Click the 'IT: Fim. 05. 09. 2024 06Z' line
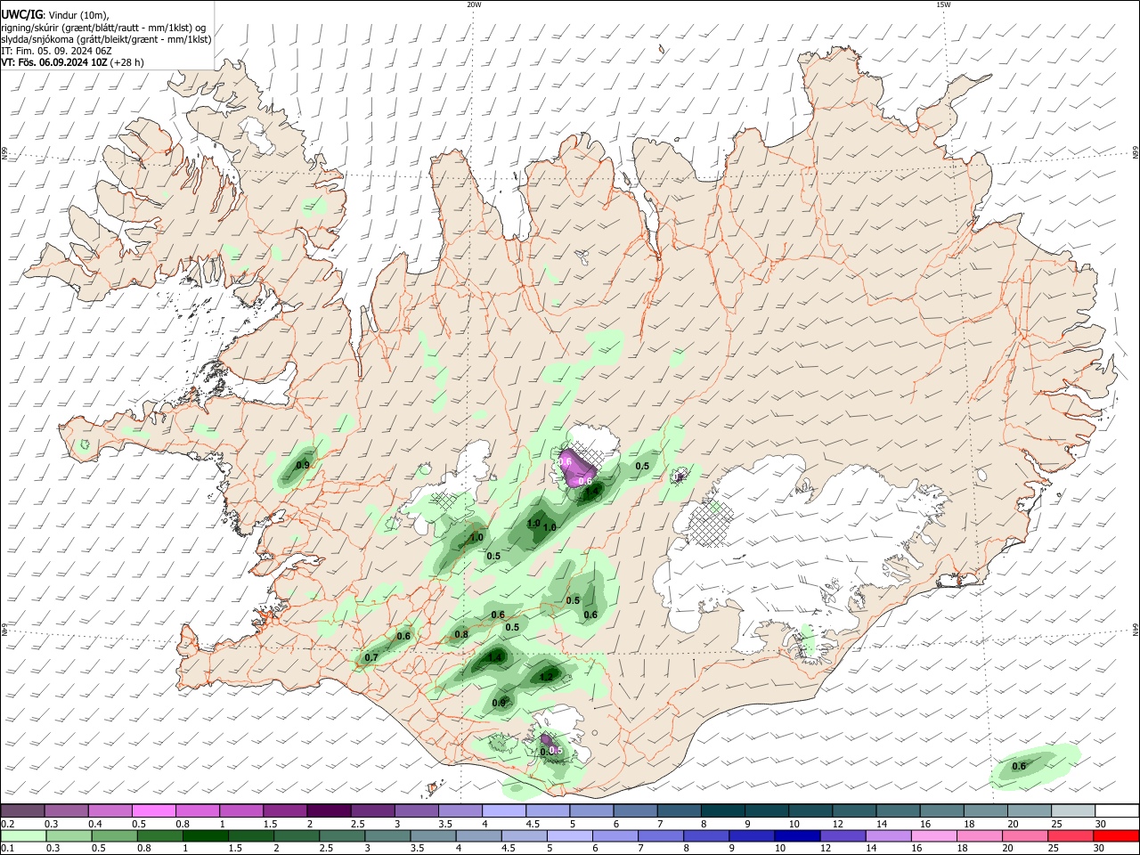1140x855 pixels. click(x=56, y=51)
